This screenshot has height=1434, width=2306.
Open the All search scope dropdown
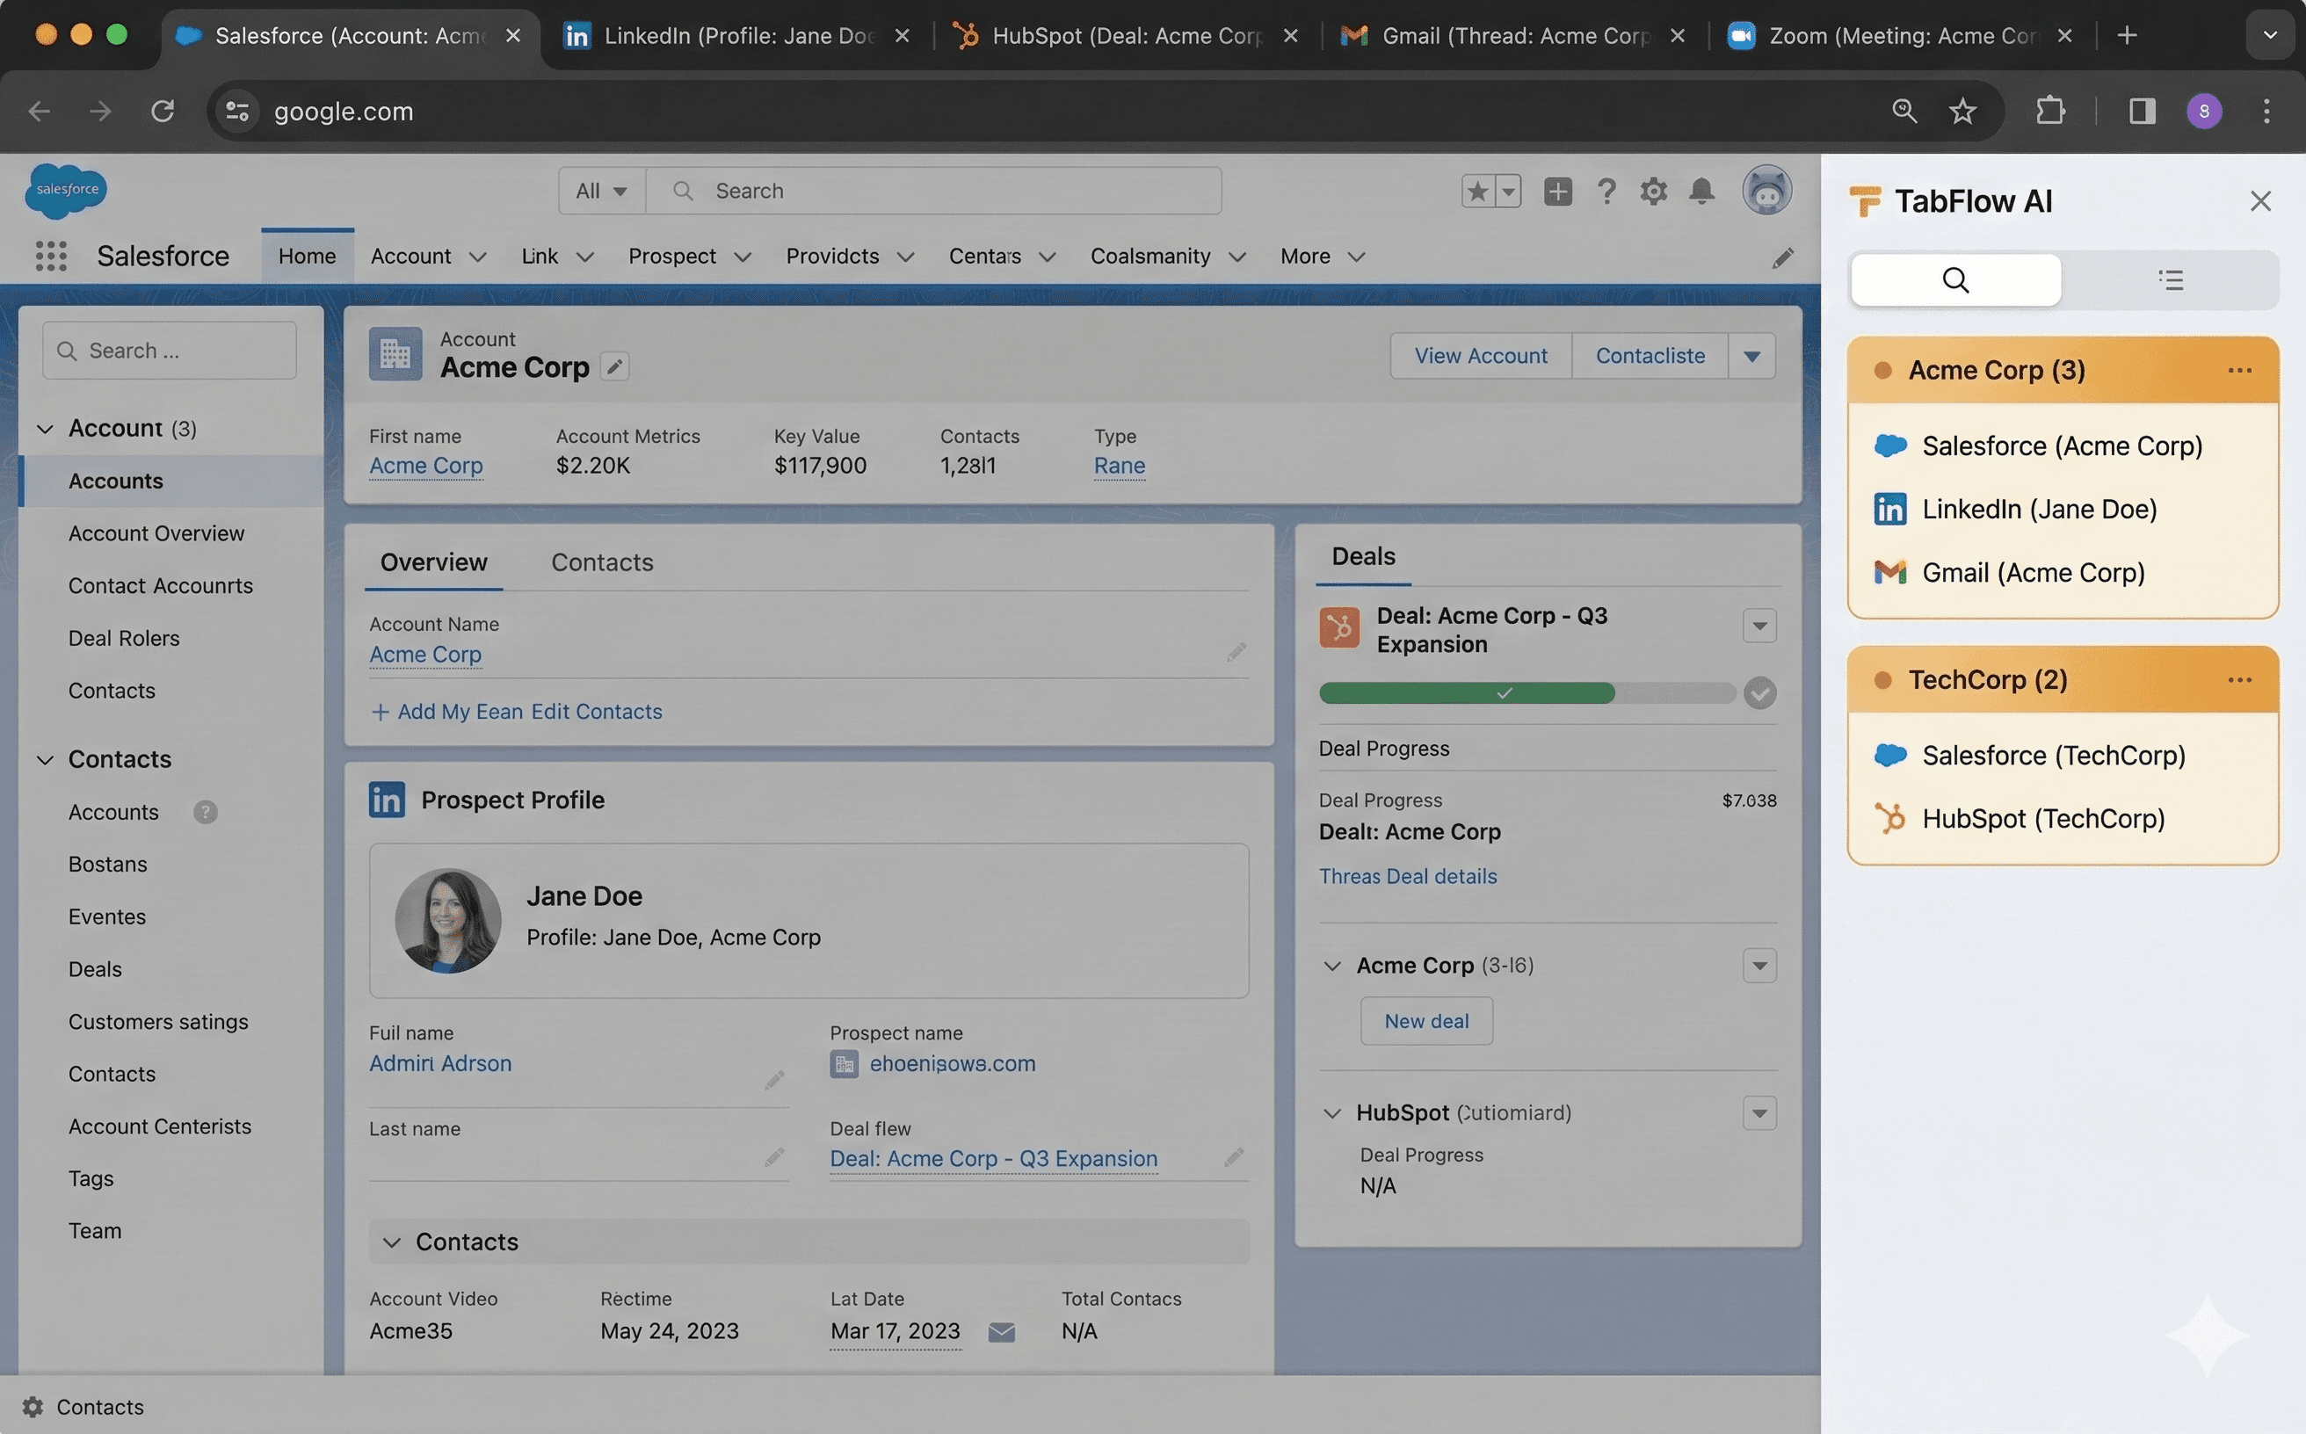[x=601, y=191]
